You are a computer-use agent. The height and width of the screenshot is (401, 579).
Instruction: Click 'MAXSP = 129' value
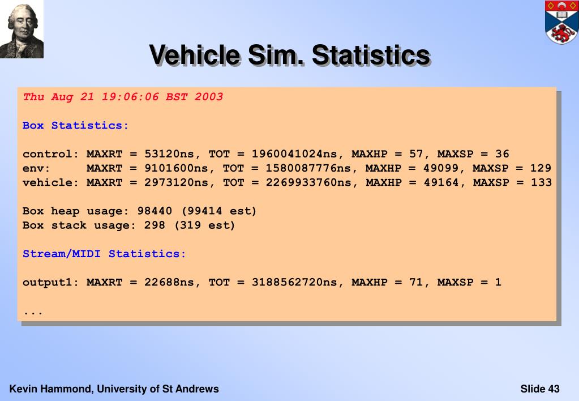pos(512,169)
